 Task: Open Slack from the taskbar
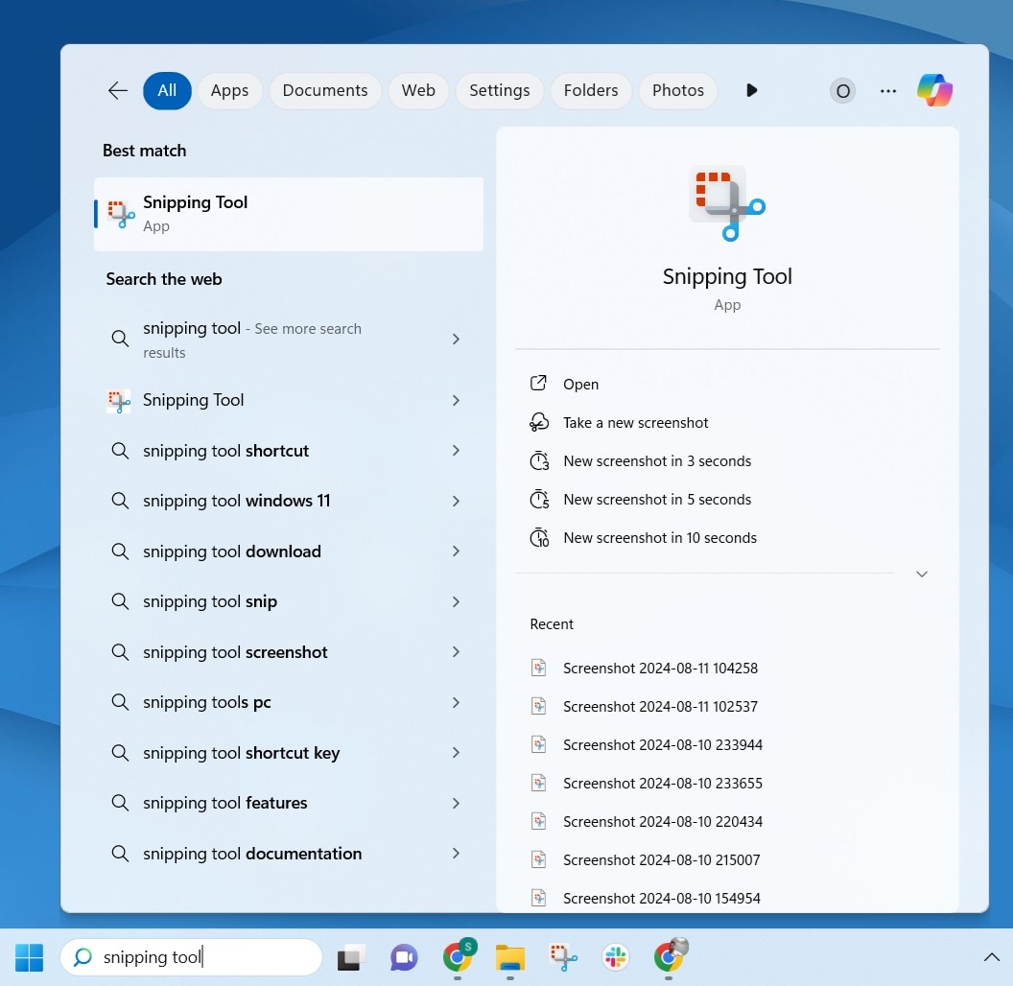[x=615, y=956]
